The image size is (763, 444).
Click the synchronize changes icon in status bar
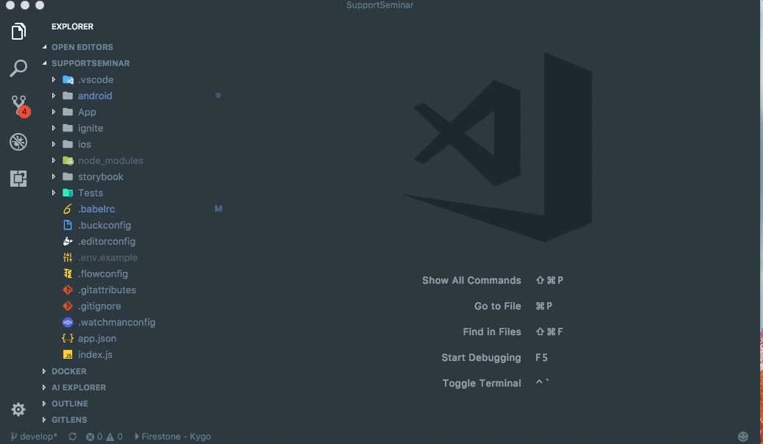point(72,436)
